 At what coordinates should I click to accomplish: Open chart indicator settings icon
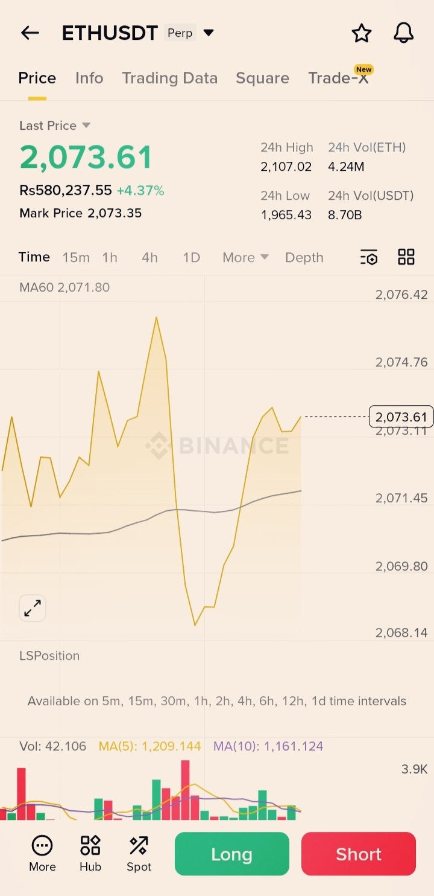click(369, 257)
